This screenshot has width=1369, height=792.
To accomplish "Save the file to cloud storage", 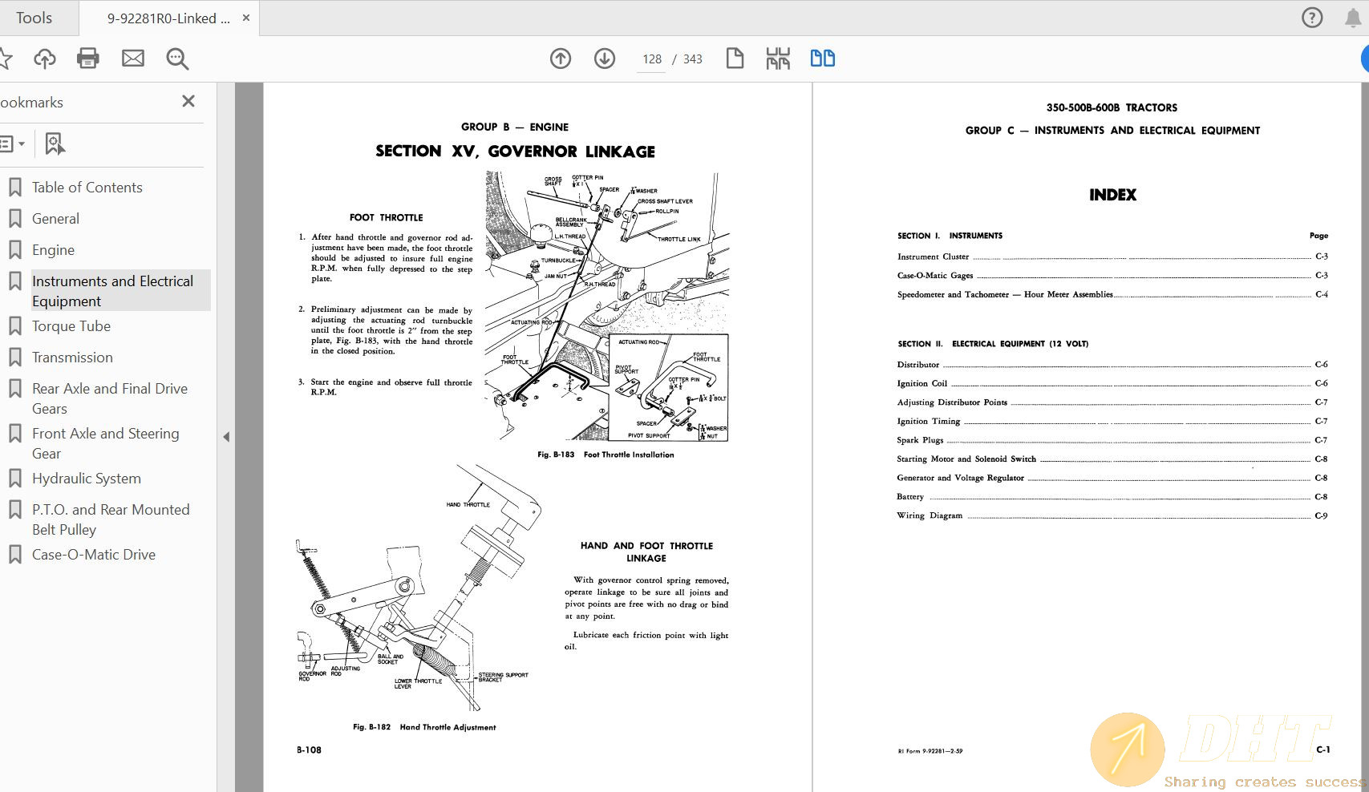I will click(x=45, y=58).
